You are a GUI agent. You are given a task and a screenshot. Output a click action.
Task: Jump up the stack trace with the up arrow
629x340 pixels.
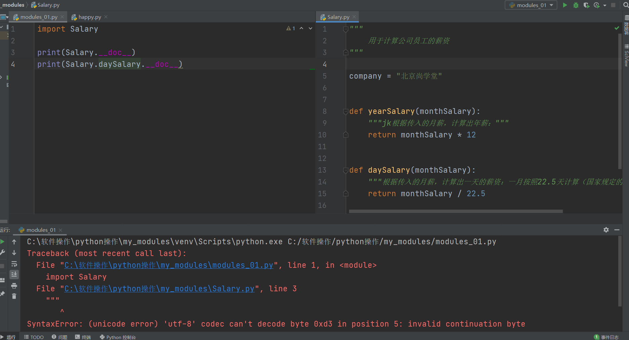(x=14, y=242)
